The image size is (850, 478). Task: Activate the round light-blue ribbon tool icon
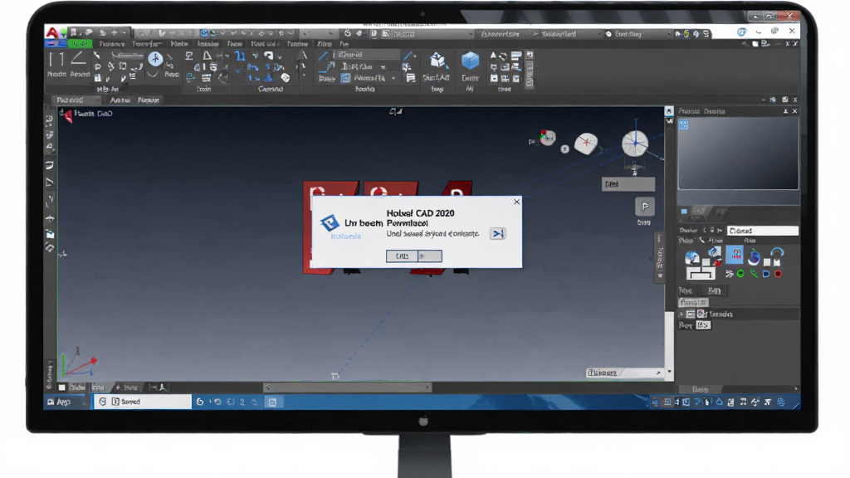click(155, 59)
